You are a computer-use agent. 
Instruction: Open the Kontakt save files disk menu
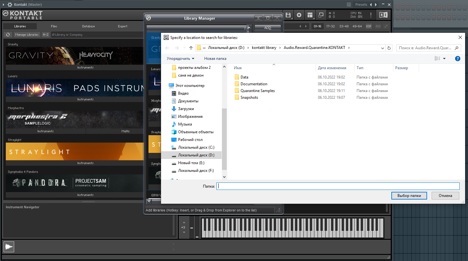288,15
